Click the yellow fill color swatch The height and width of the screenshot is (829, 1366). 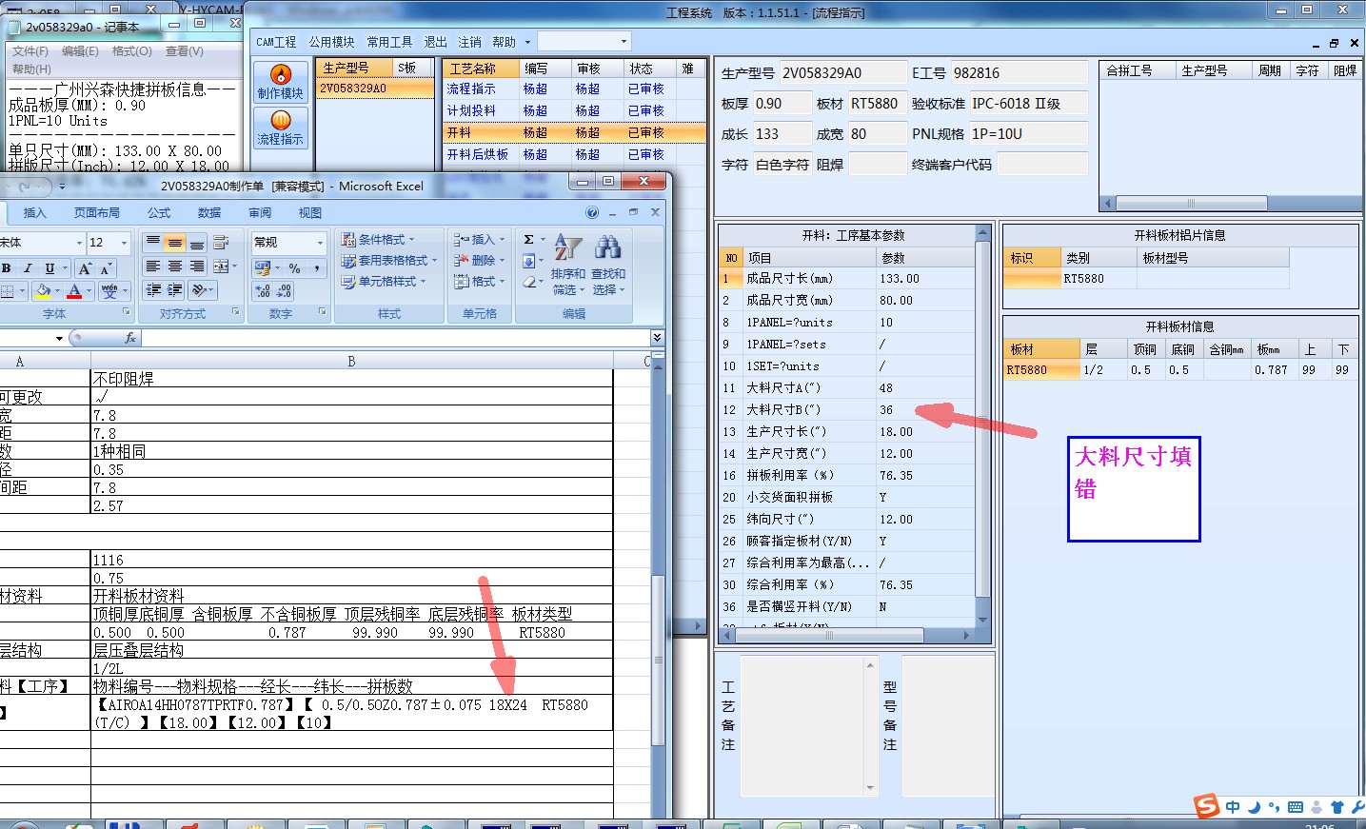point(41,290)
